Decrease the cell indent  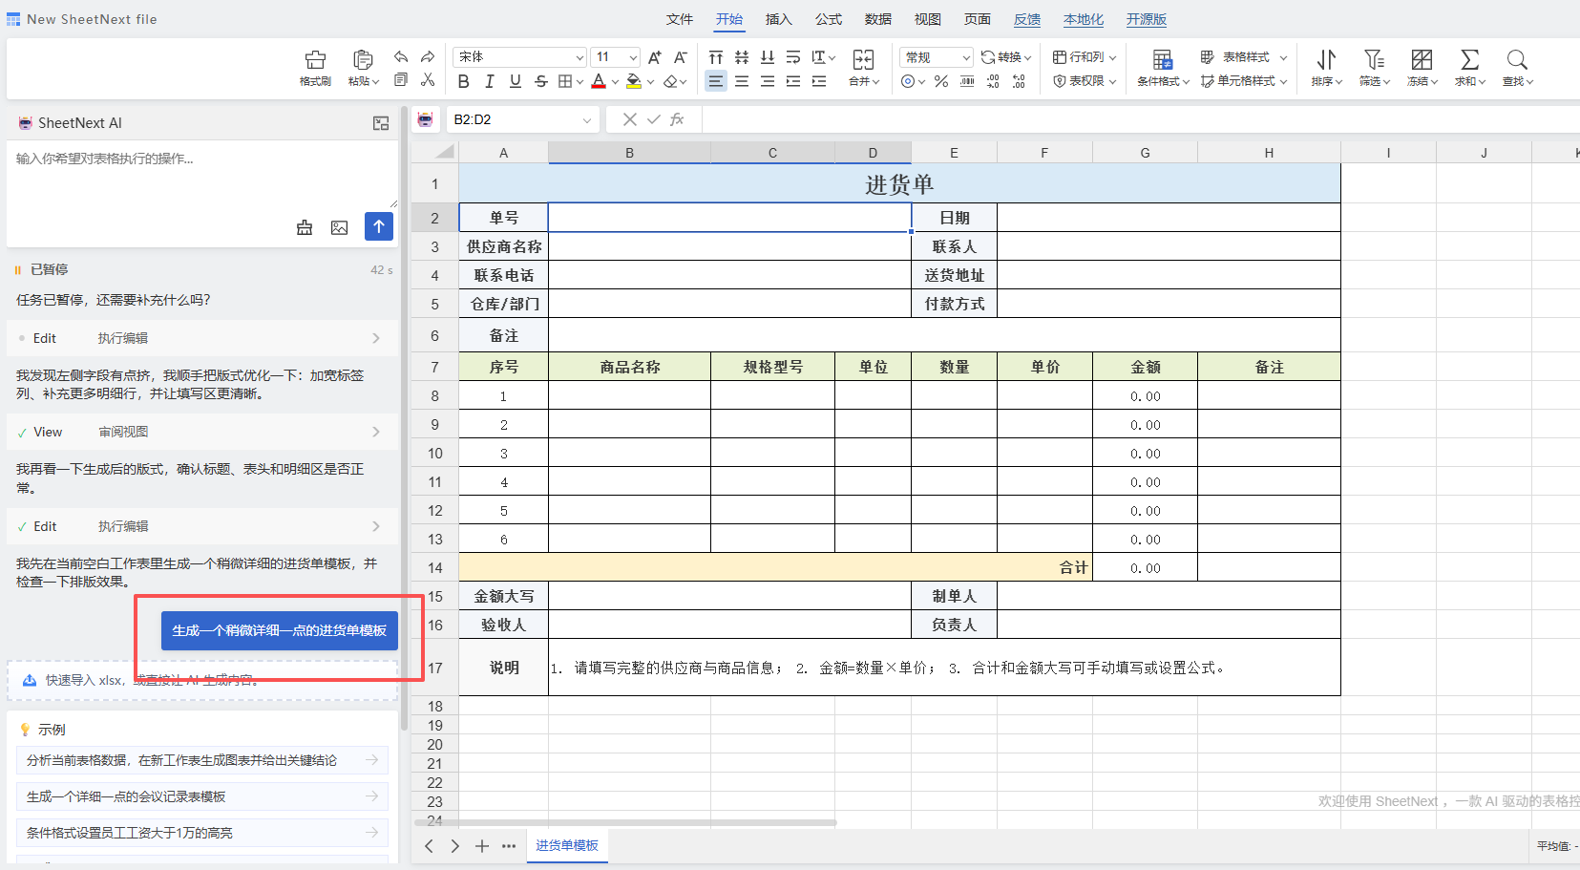coord(793,81)
